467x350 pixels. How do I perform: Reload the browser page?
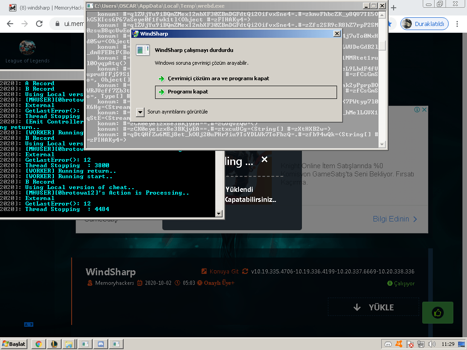coord(39,24)
